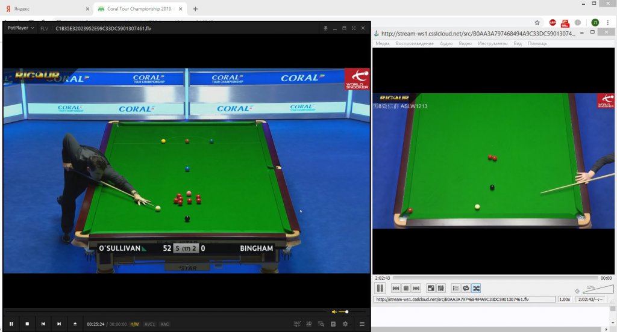This screenshot has height=332, width=617.
Task: Open PotPlayer chapter/bookmark panel icon
Action: click(x=333, y=324)
